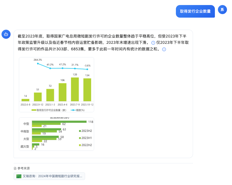The width and height of the screenshot is (232, 185).
Task: Click the 2023H2 dark green legend marker
Action: pyautogui.click(x=80, y=131)
